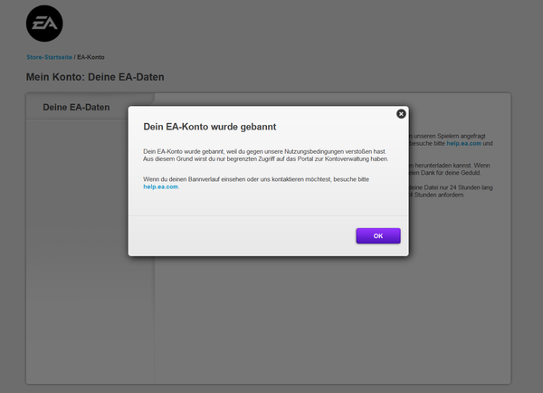
Task: Confirm the dialog with OK button
Action: click(378, 235)
